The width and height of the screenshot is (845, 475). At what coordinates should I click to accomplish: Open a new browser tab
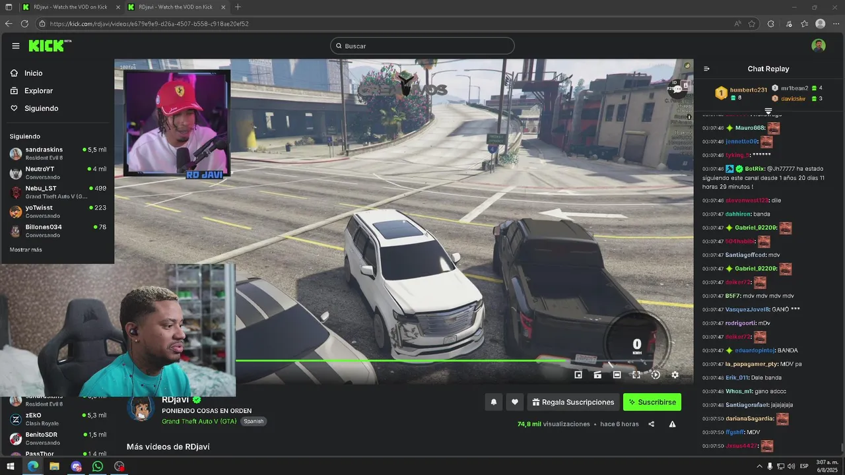[238, 7]
